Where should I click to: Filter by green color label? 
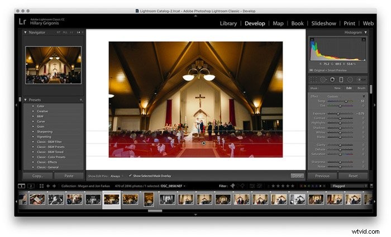pyautogui.click(x=309, y=186)
